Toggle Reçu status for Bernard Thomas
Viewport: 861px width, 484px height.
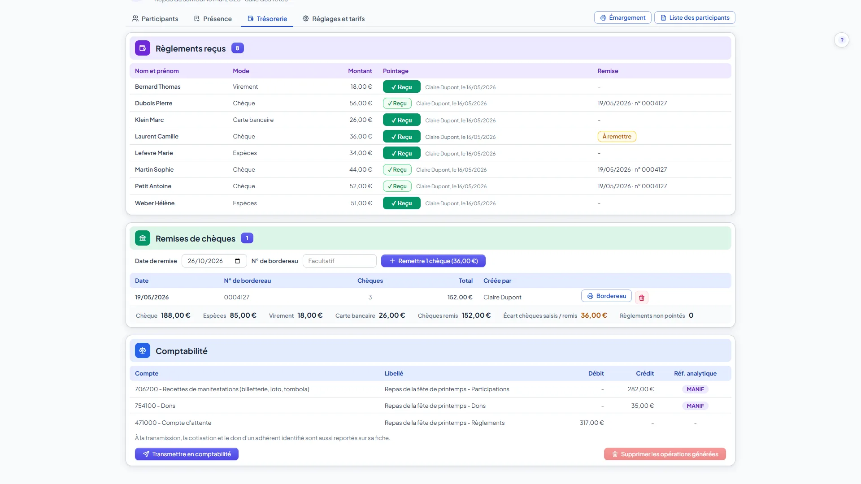pyautogui.click(x=401, y=87)
